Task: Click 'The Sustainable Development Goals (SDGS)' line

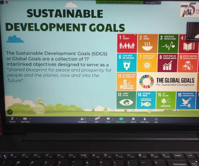Action: click(x=57, y=53)
